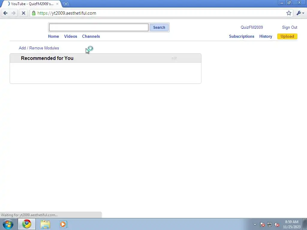Open the Home navigation link
The image size is (307, 230).
pos(53,36)
